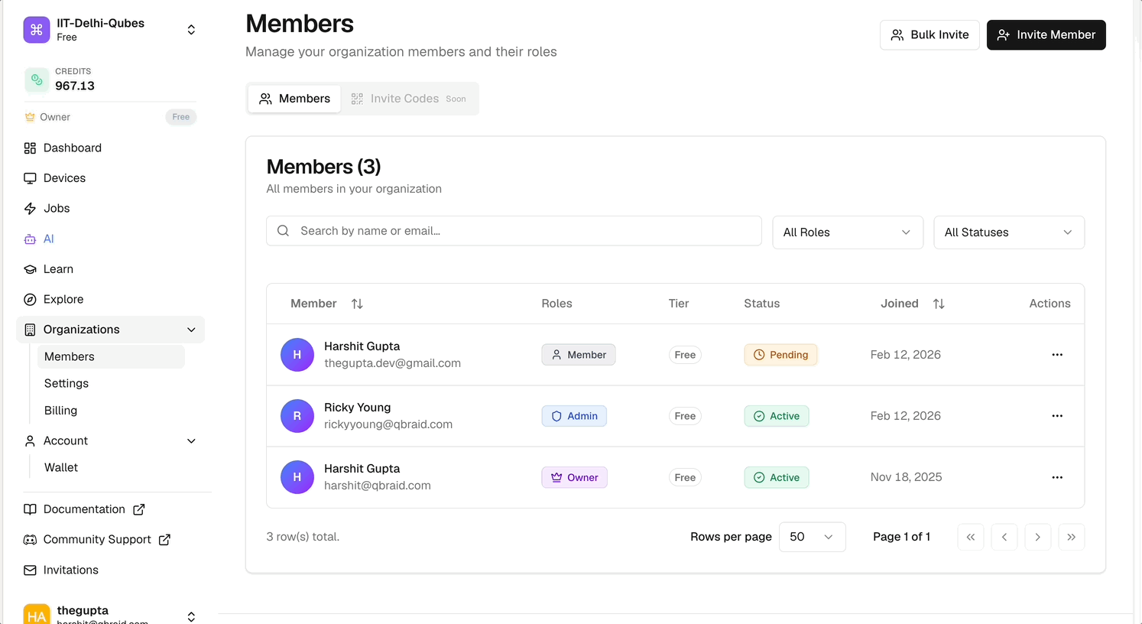Click the Invite Member button

(x=1046, y=35)
